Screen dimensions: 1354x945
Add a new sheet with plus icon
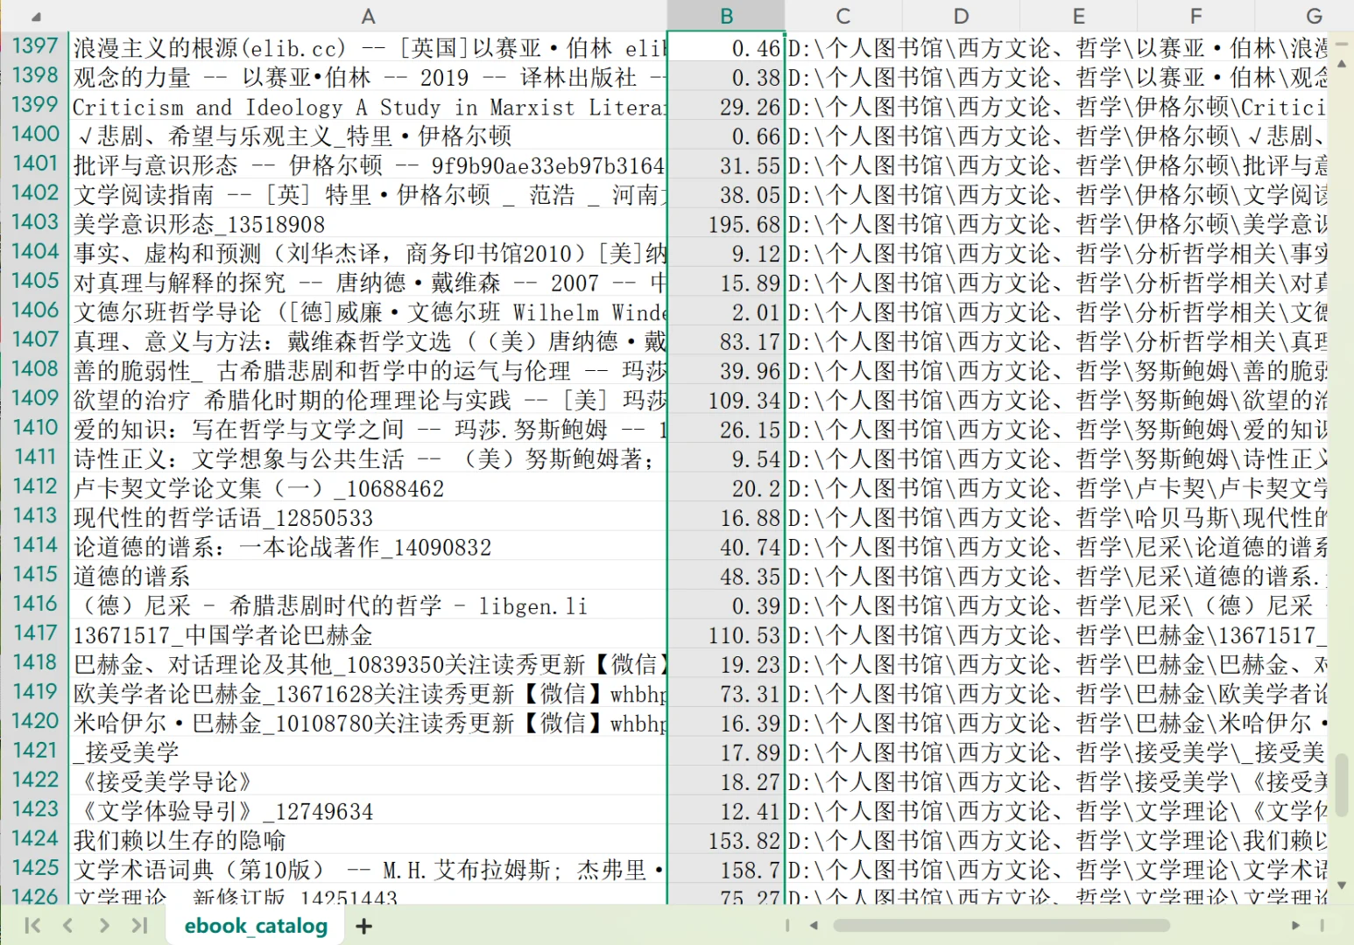click(364, 926)
